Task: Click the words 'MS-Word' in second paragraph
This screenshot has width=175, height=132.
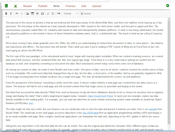Action: [37, 50]
